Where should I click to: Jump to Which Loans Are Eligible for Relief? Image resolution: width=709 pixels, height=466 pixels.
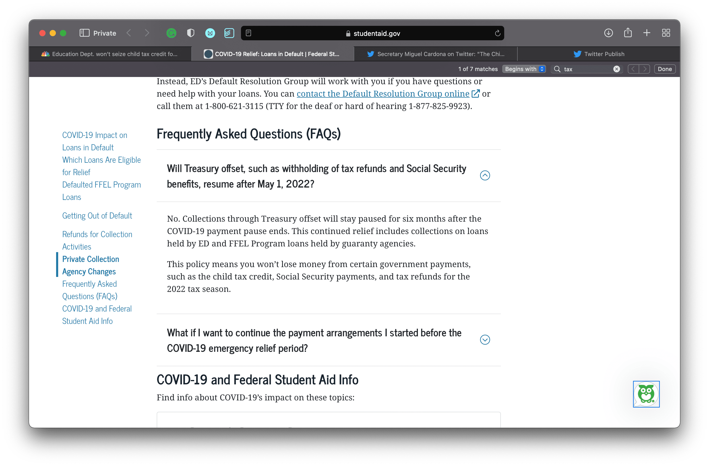coord(101,166)
